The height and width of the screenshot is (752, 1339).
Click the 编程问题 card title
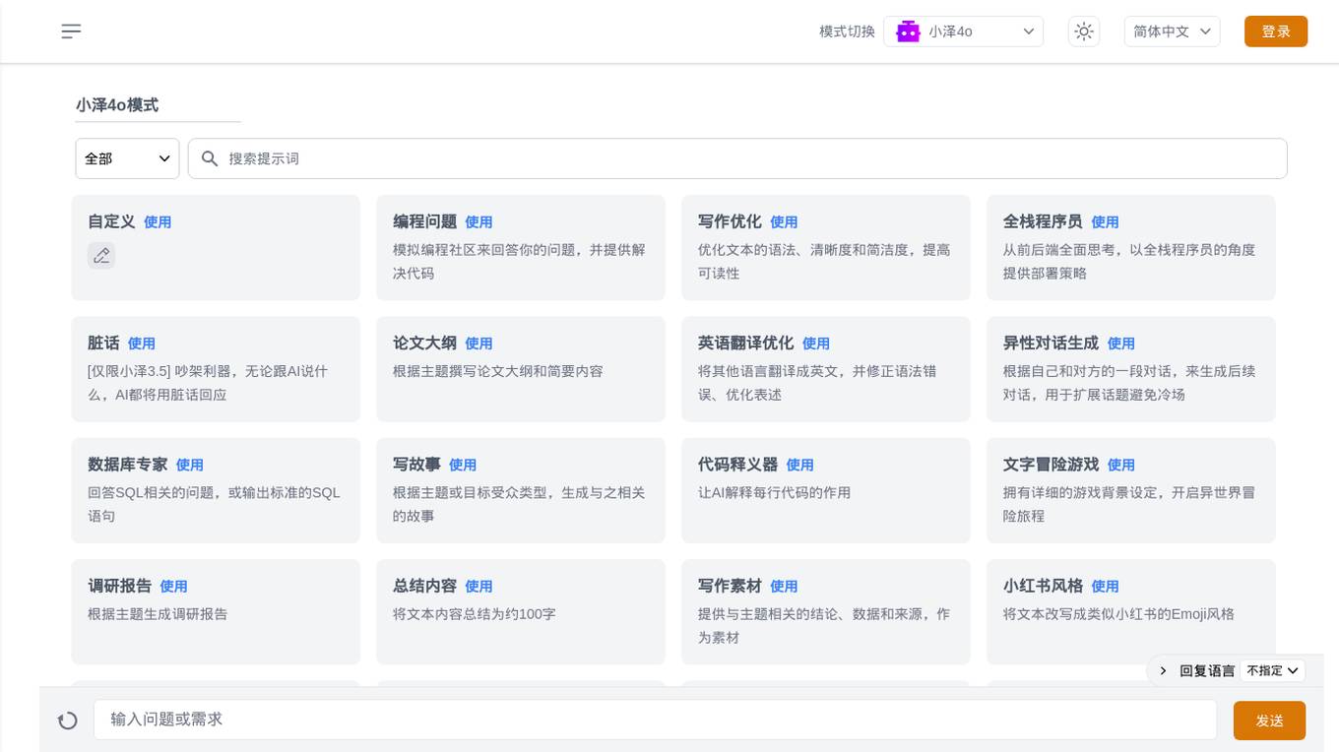[424, 221]
